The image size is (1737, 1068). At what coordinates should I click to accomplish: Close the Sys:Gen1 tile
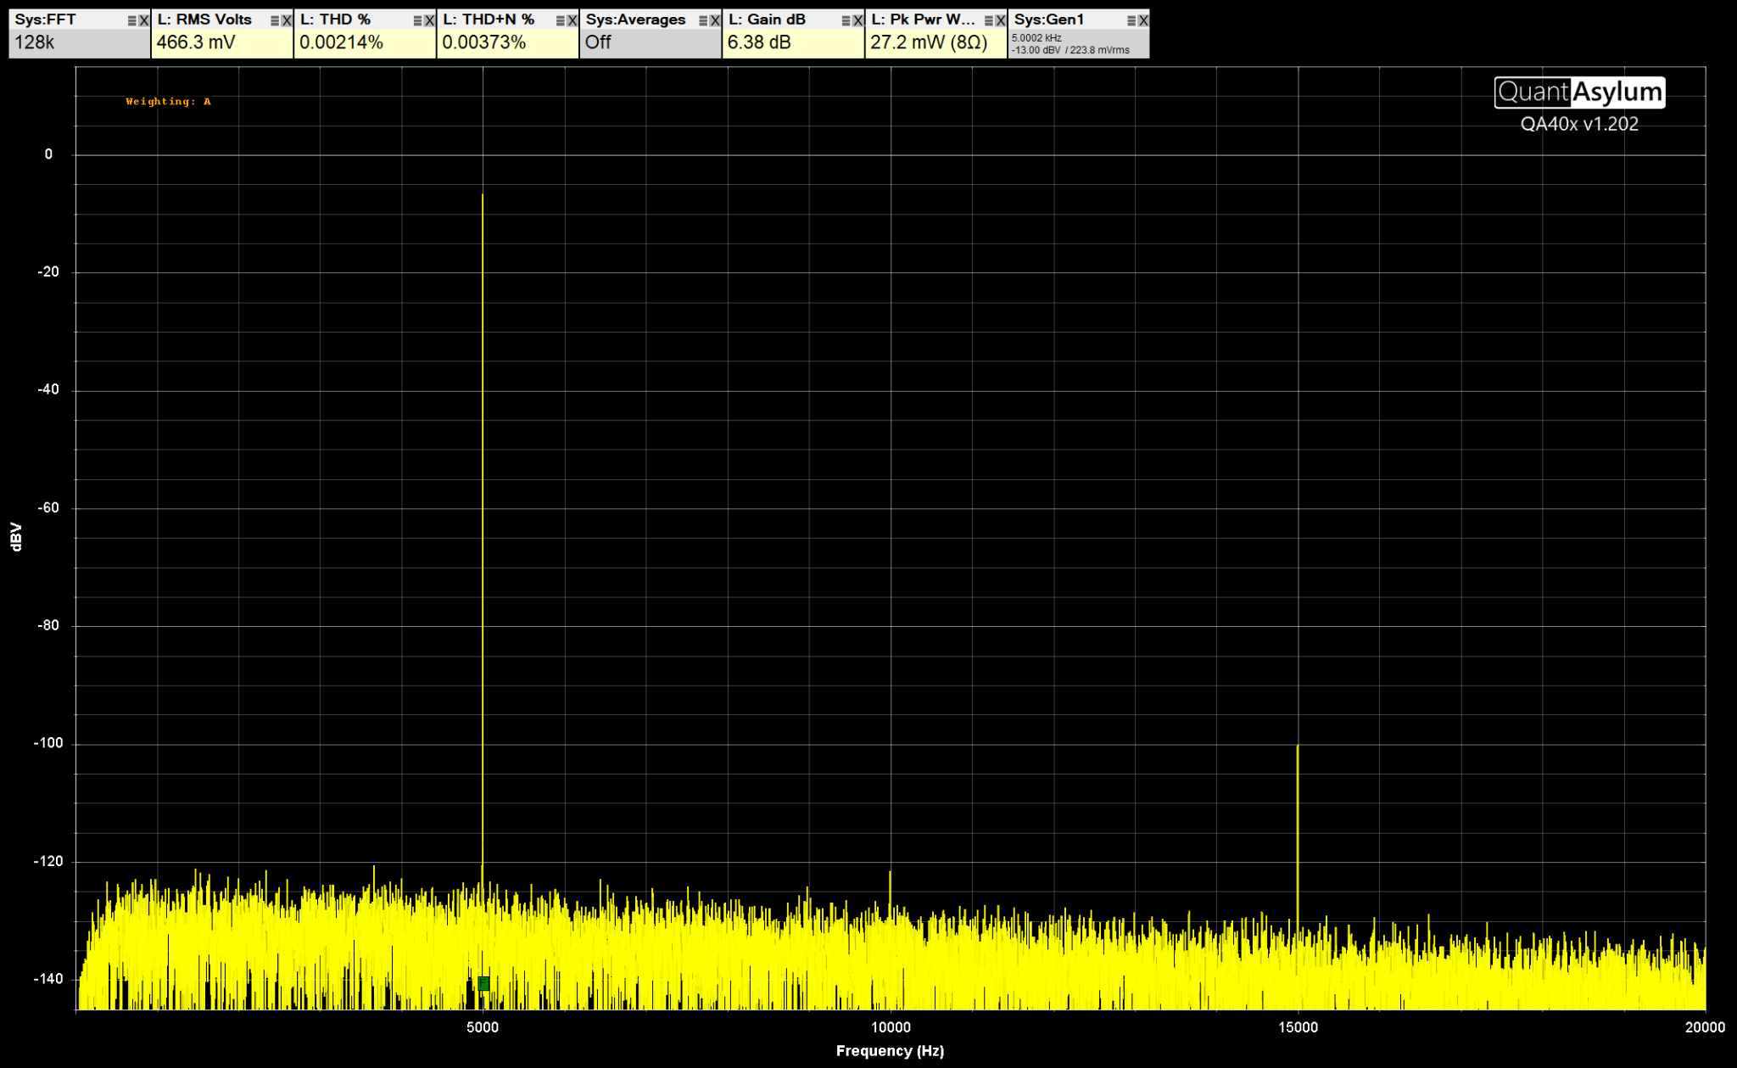coord(1143,20)
